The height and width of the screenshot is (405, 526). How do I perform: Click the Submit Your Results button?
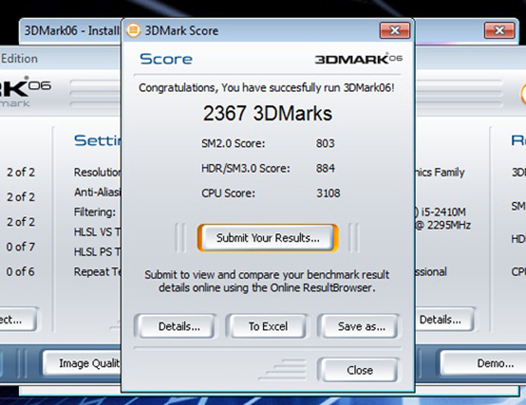(x=268, y=237)
